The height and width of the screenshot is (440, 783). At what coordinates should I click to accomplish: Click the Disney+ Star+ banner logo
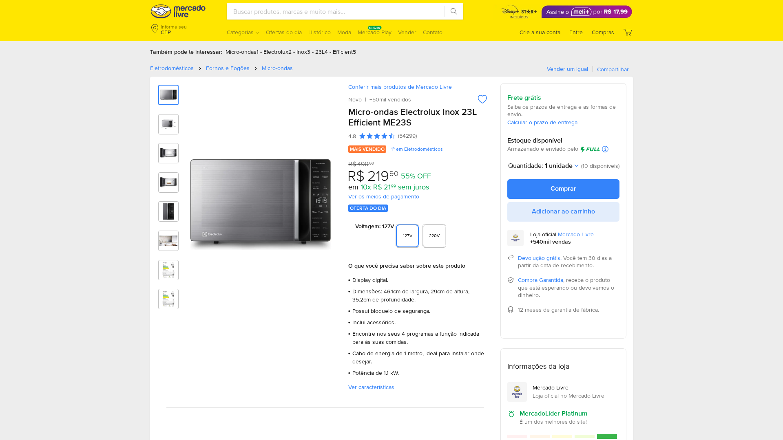(x=519, y=12)
